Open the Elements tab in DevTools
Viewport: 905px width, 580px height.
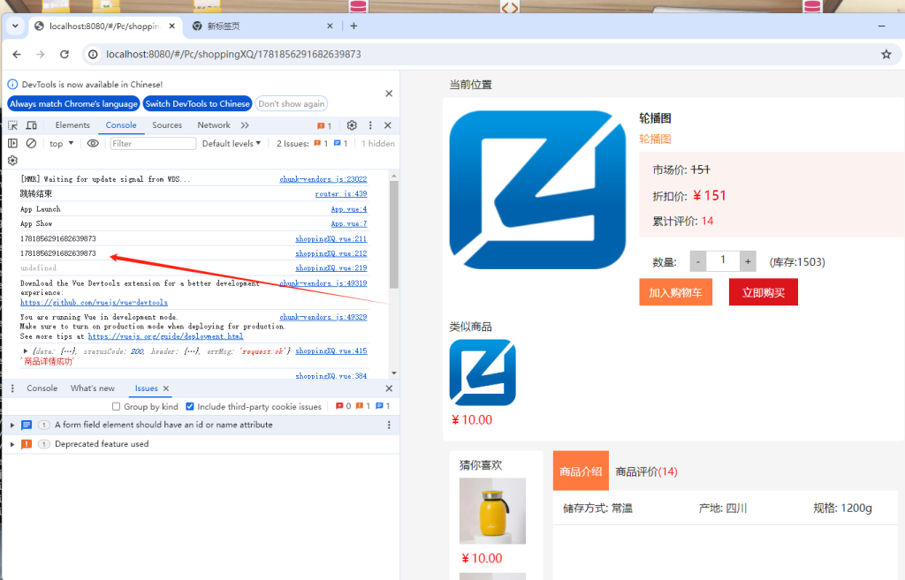coord(72,125)
